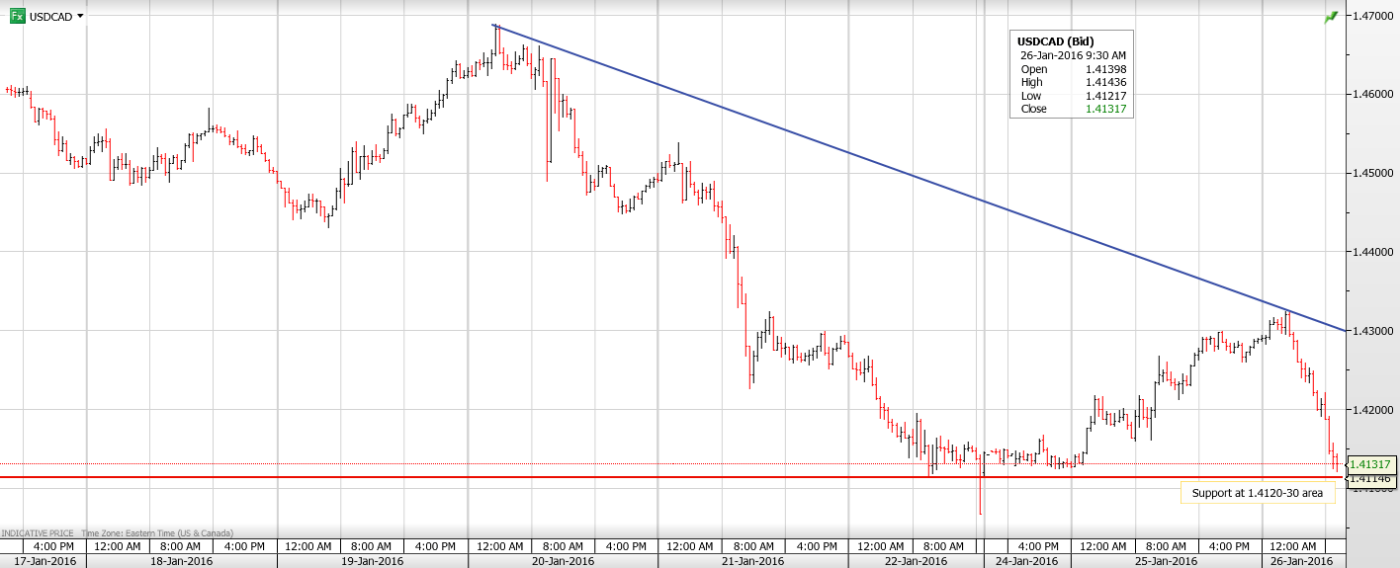
Task: Select the red horizontal support line
Action: [593, 477]
